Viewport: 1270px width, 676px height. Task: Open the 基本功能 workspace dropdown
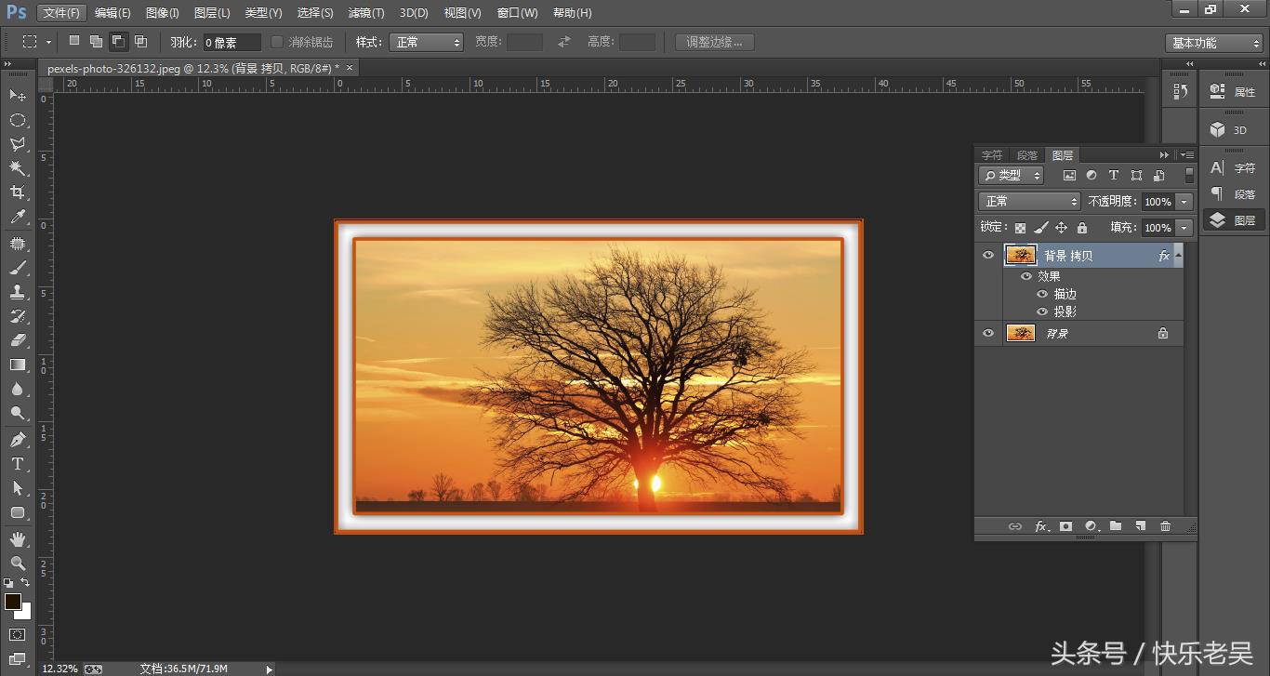(x=1213, y=43)
